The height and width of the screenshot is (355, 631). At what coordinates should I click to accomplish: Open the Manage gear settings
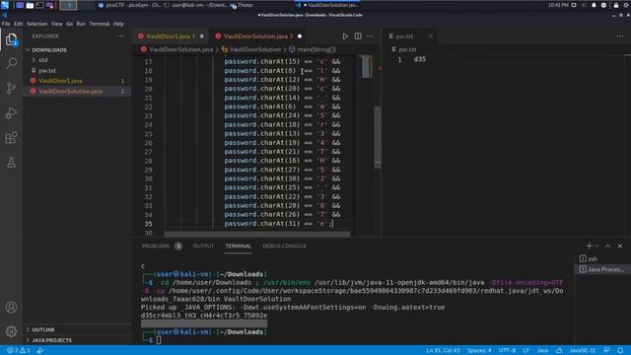[11, 331]
